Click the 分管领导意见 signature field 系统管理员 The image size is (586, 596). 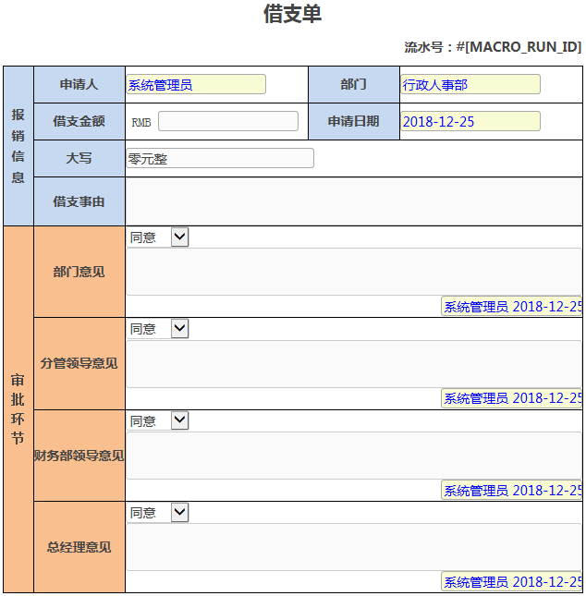coord(512,398)
